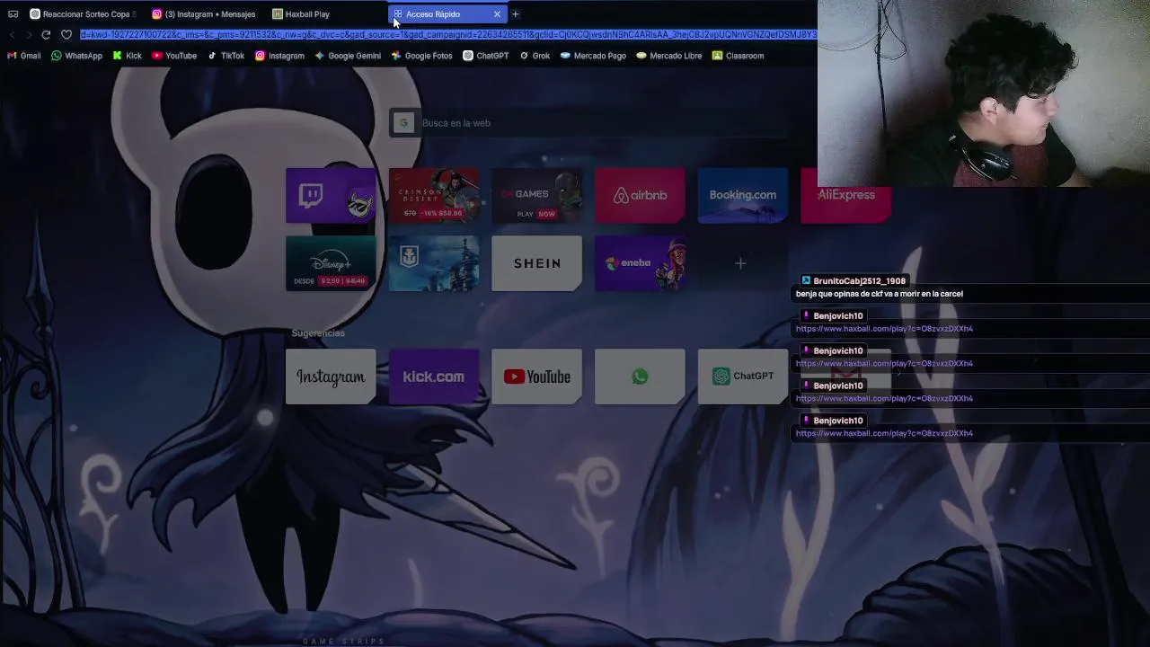The width and height of the screenshot is (1150, 647).
Task: Open Mercado Libre bookmark
Action: pyautogui.click(x=669, y=56)
